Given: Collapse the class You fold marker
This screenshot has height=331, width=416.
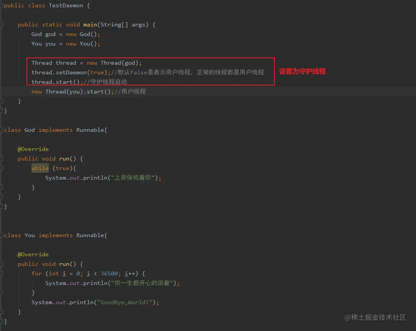Looking at the screenshot, I should coord(1,235).
